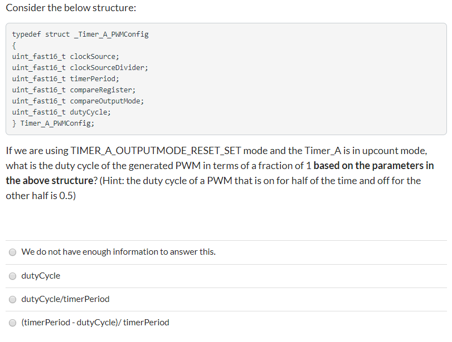Click the "uint_fast16_t dutyCycle;" code line

[x=61, y=112]
